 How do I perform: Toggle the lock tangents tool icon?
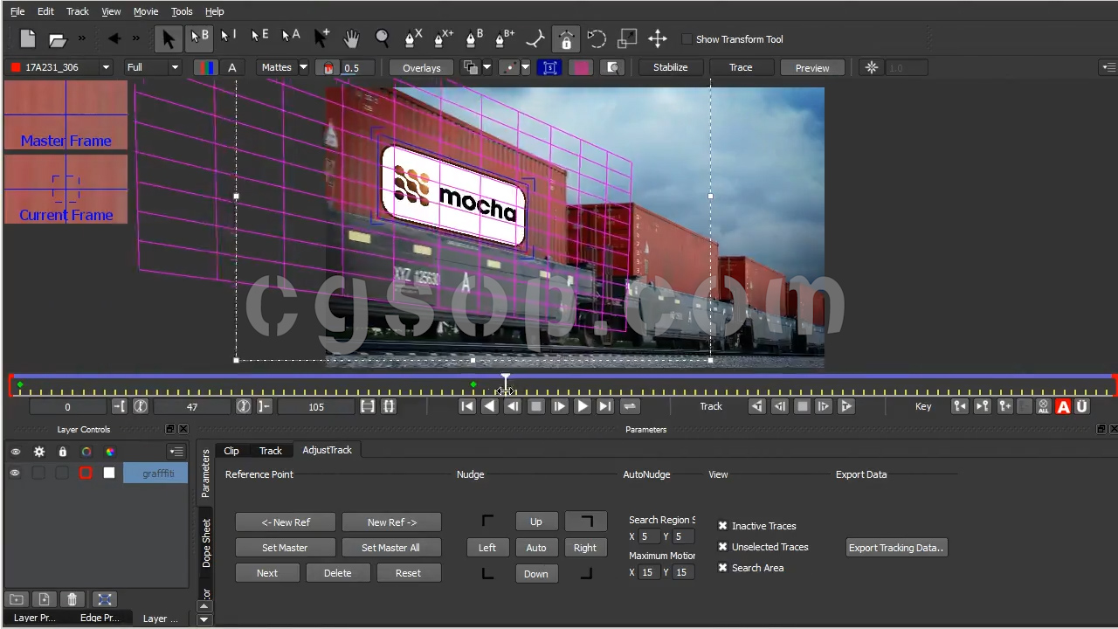(x=566, y=39)
